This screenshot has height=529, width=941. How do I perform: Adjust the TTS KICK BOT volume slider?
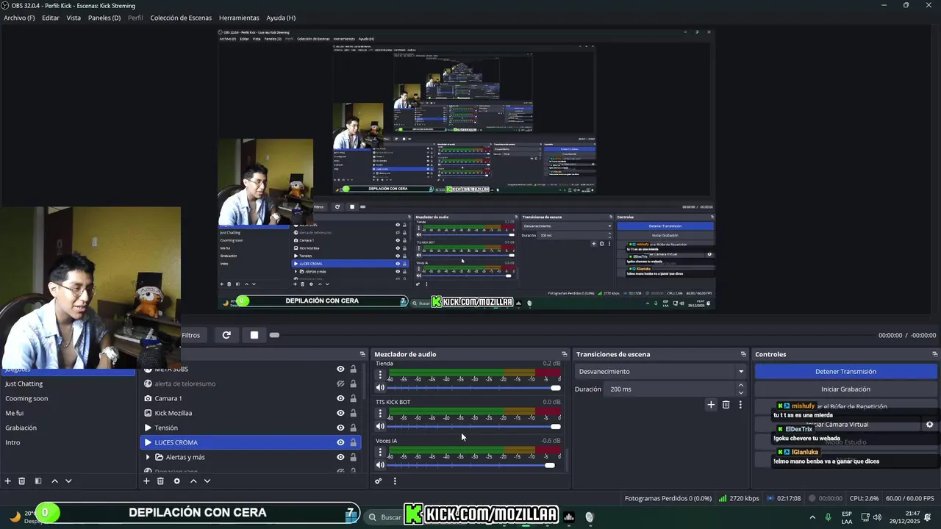(x=473, y=426)
